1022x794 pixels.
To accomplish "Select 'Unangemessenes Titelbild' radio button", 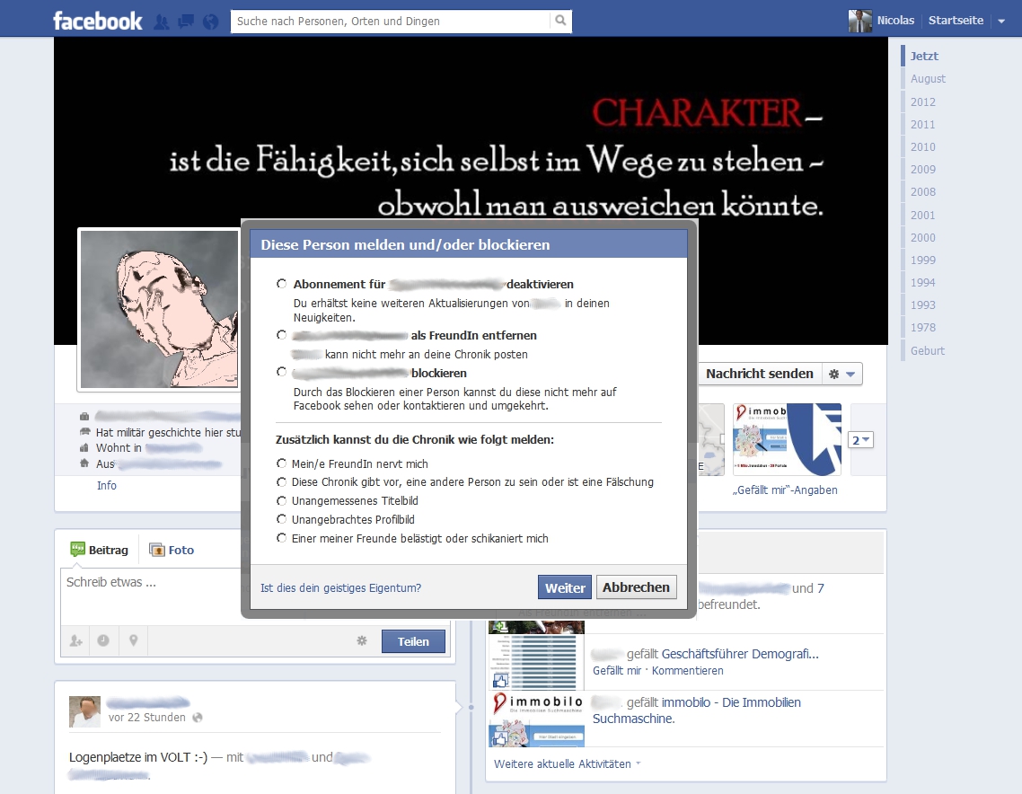I will point(282,501).
